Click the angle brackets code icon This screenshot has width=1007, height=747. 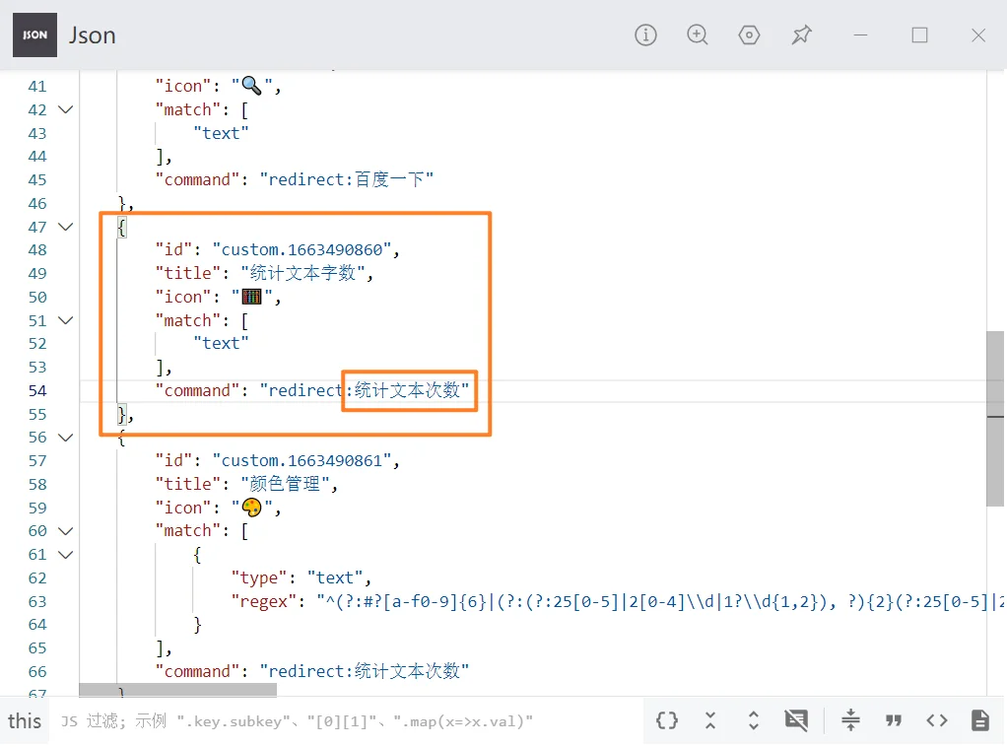[937, 720]
